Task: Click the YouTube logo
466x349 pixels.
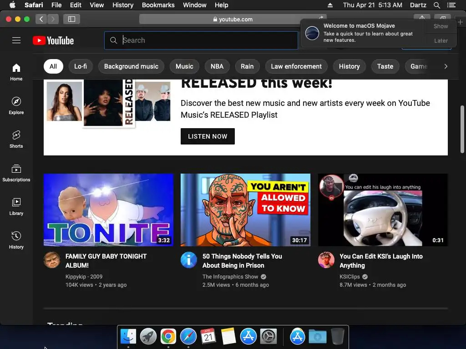Action: [53, 40]
